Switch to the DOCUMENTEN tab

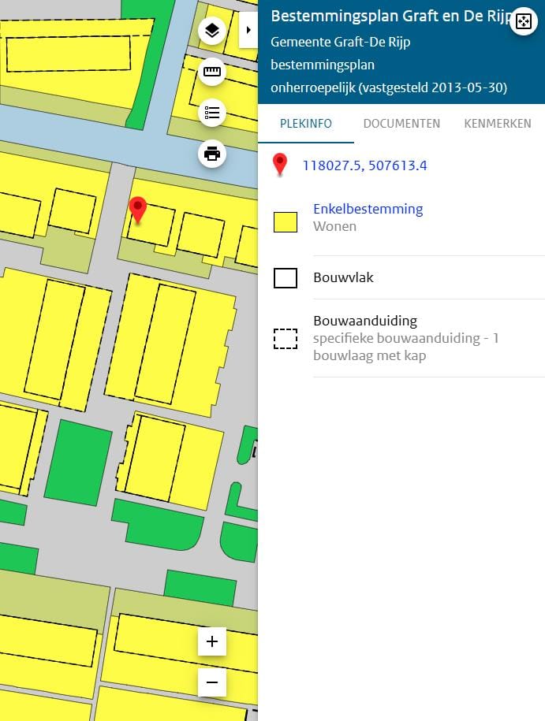click(401, 124)
